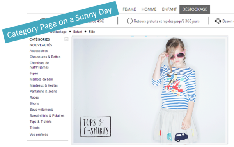Open the ENFANT menu tab
Image resolution: width=234 pixels, height=147 pixels.
coord(169,9)
